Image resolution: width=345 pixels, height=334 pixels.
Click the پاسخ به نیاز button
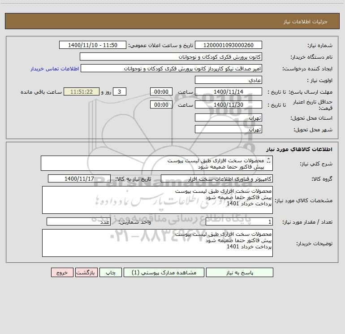pos(239,272)
